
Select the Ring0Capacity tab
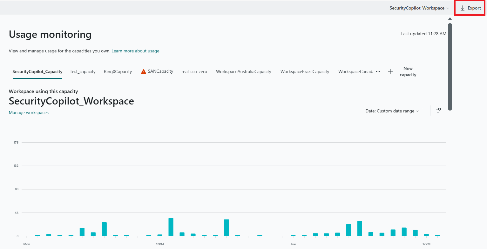click(x=118, y=71)
